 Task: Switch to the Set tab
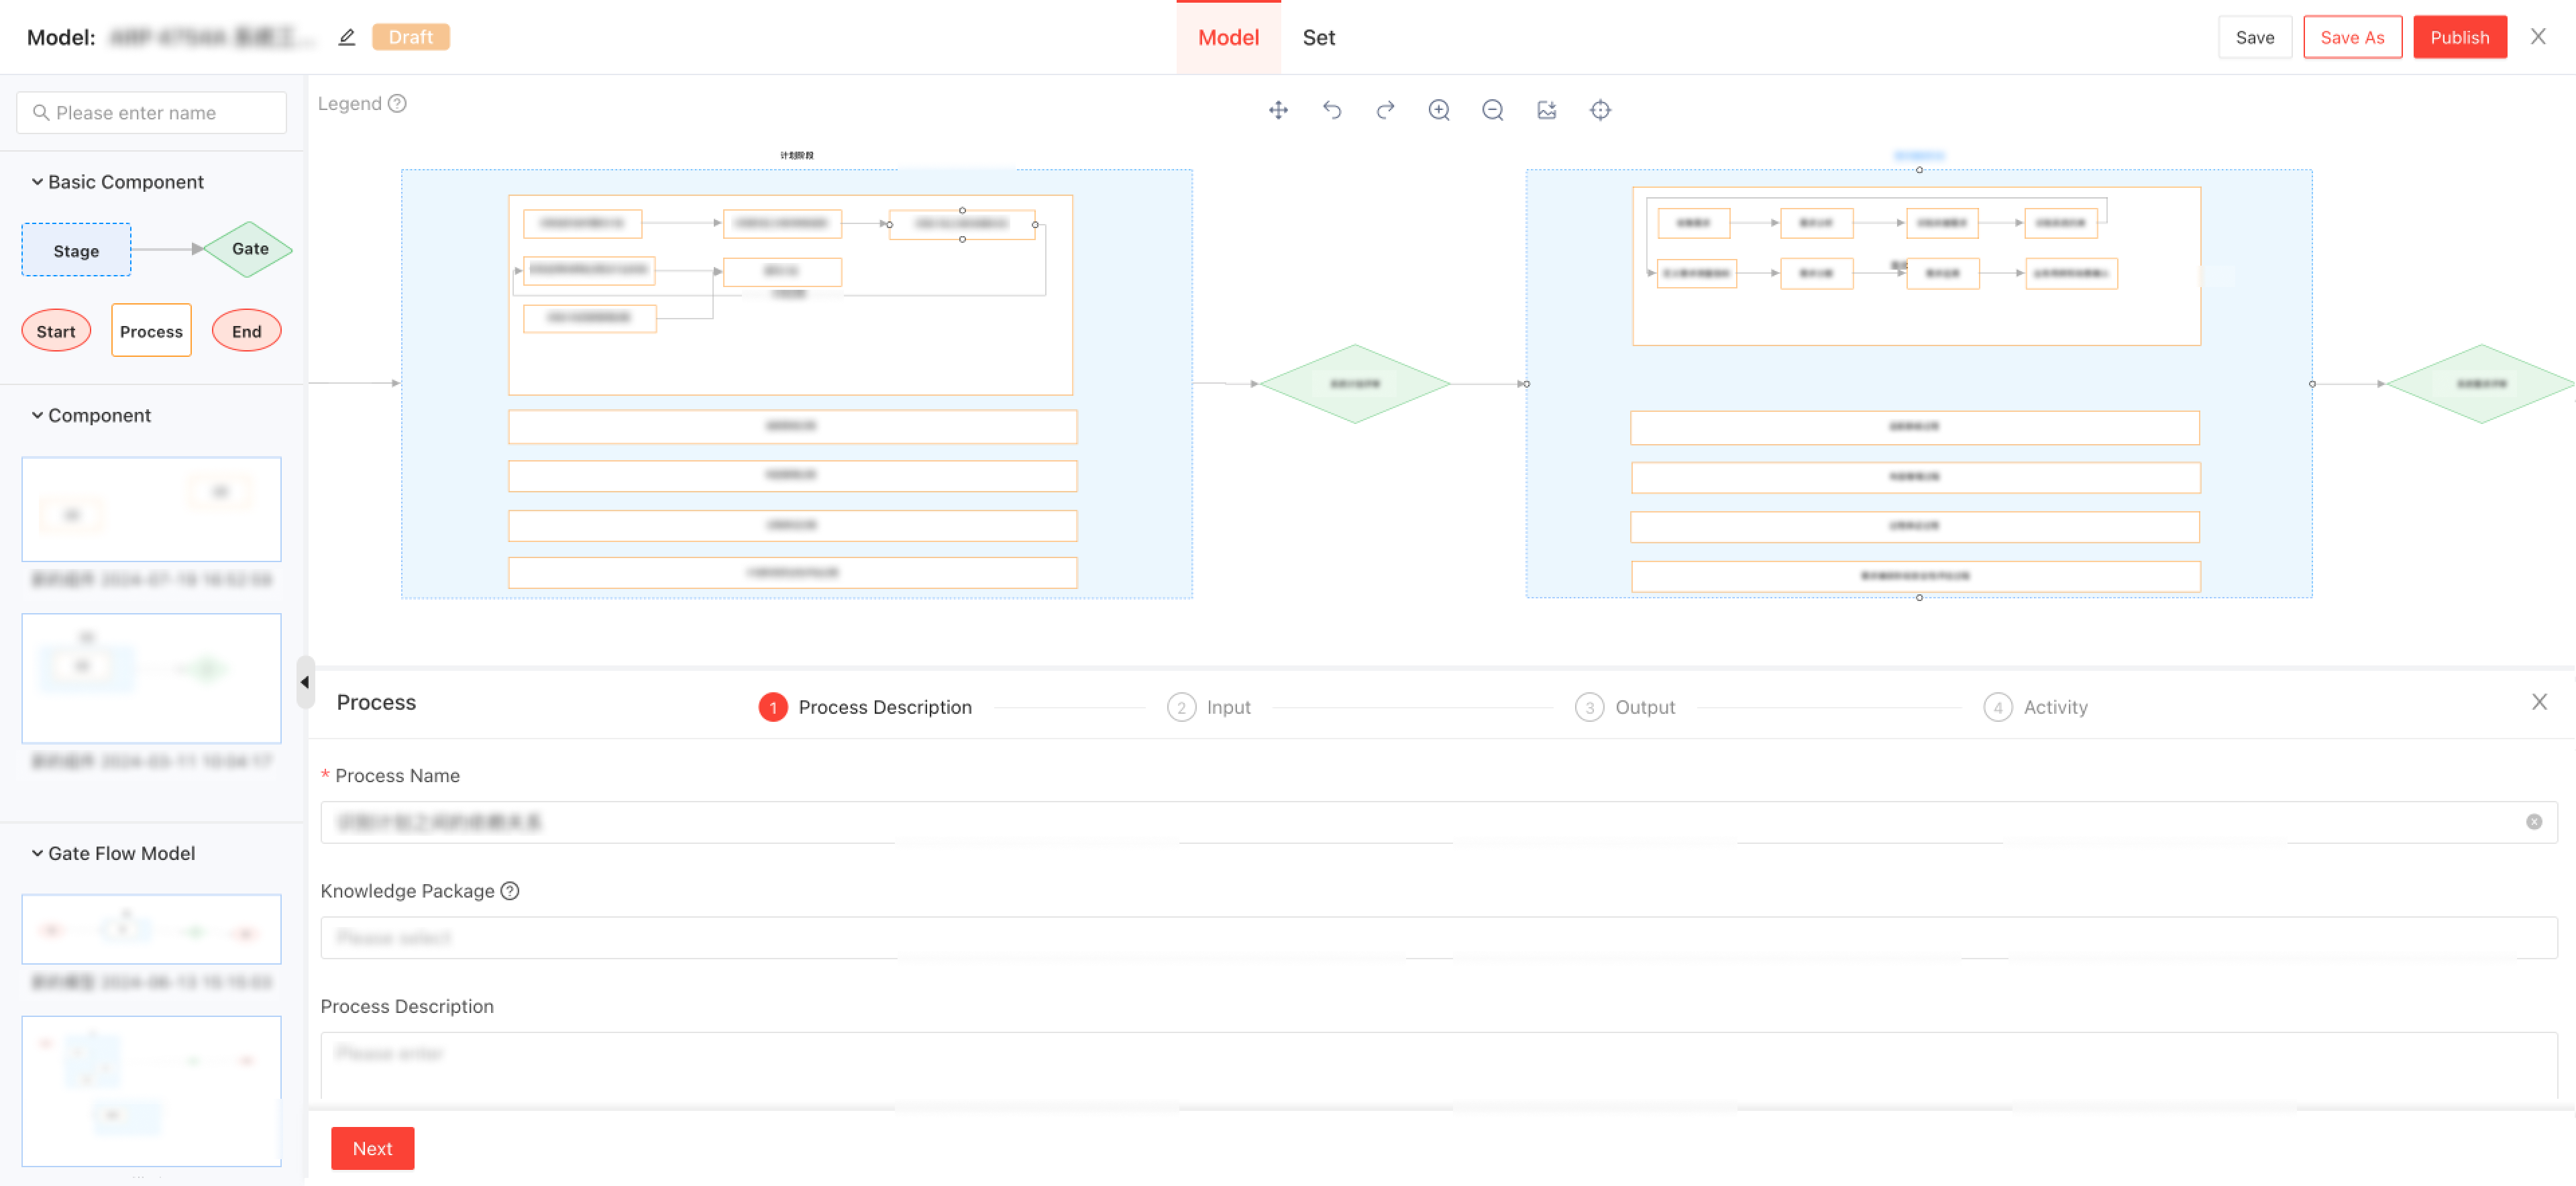pos(1318,38)
